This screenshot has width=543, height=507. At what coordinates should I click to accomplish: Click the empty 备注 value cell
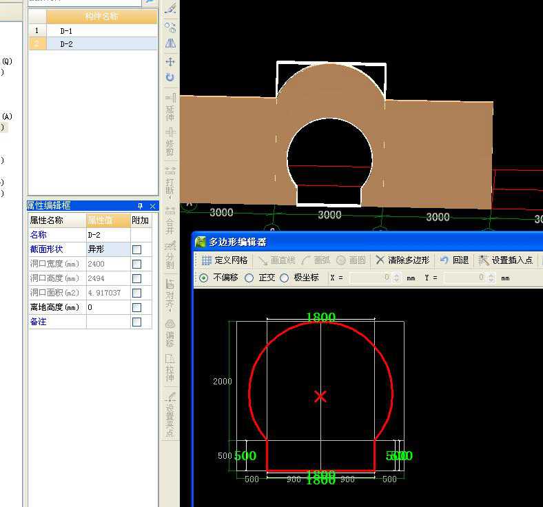(108, 322)
